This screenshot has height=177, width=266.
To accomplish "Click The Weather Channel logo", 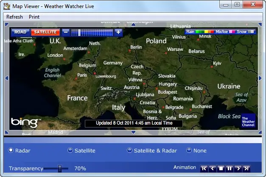I will tap(248, 122).
